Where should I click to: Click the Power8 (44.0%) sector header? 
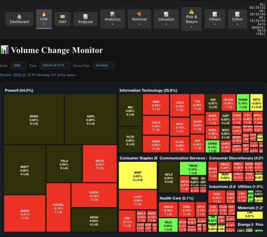pos(19,90)
